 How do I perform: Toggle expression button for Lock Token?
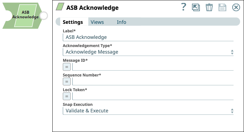(x=67, y=96)
